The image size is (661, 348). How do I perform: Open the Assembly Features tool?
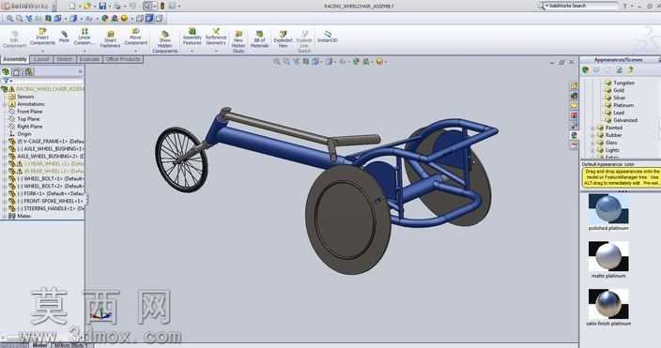tap(192, 38)
